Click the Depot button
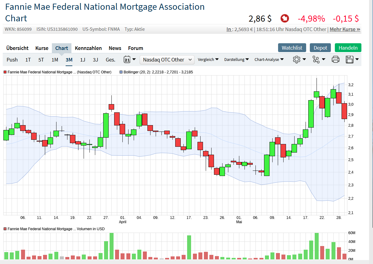Screen dimensions: 373x264 [x=320, y=48]
